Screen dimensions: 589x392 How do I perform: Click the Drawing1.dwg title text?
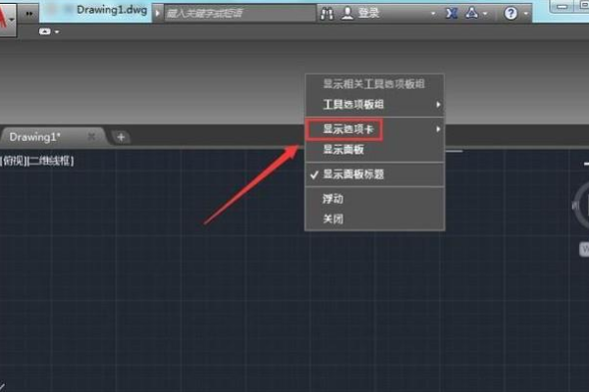(x=112, y=10)
